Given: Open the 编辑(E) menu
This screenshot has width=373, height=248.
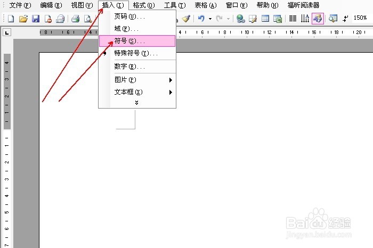Looking at the screenshot, I should [51, 5].
